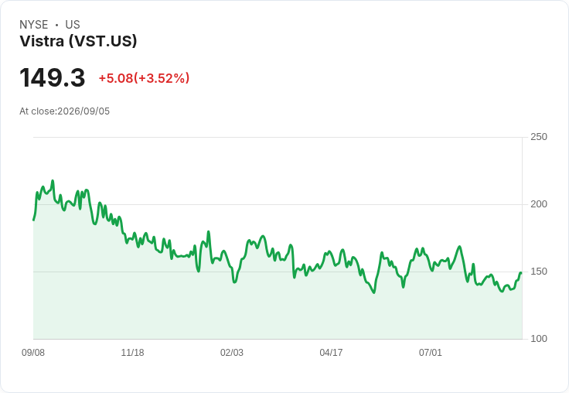Click the 11/18 date axis label
Image resolution: width=569 pixels, height=393 pixels.
pyautogui.click(x=132, y=353)
